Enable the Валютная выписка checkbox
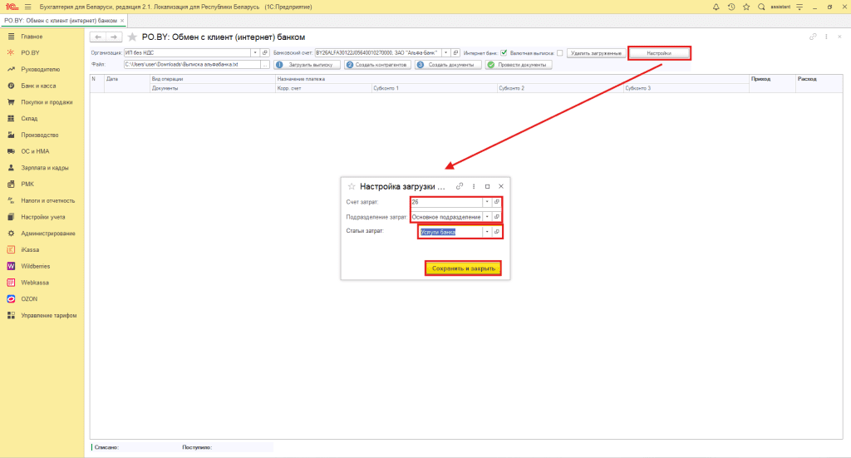 click(559, 52)
